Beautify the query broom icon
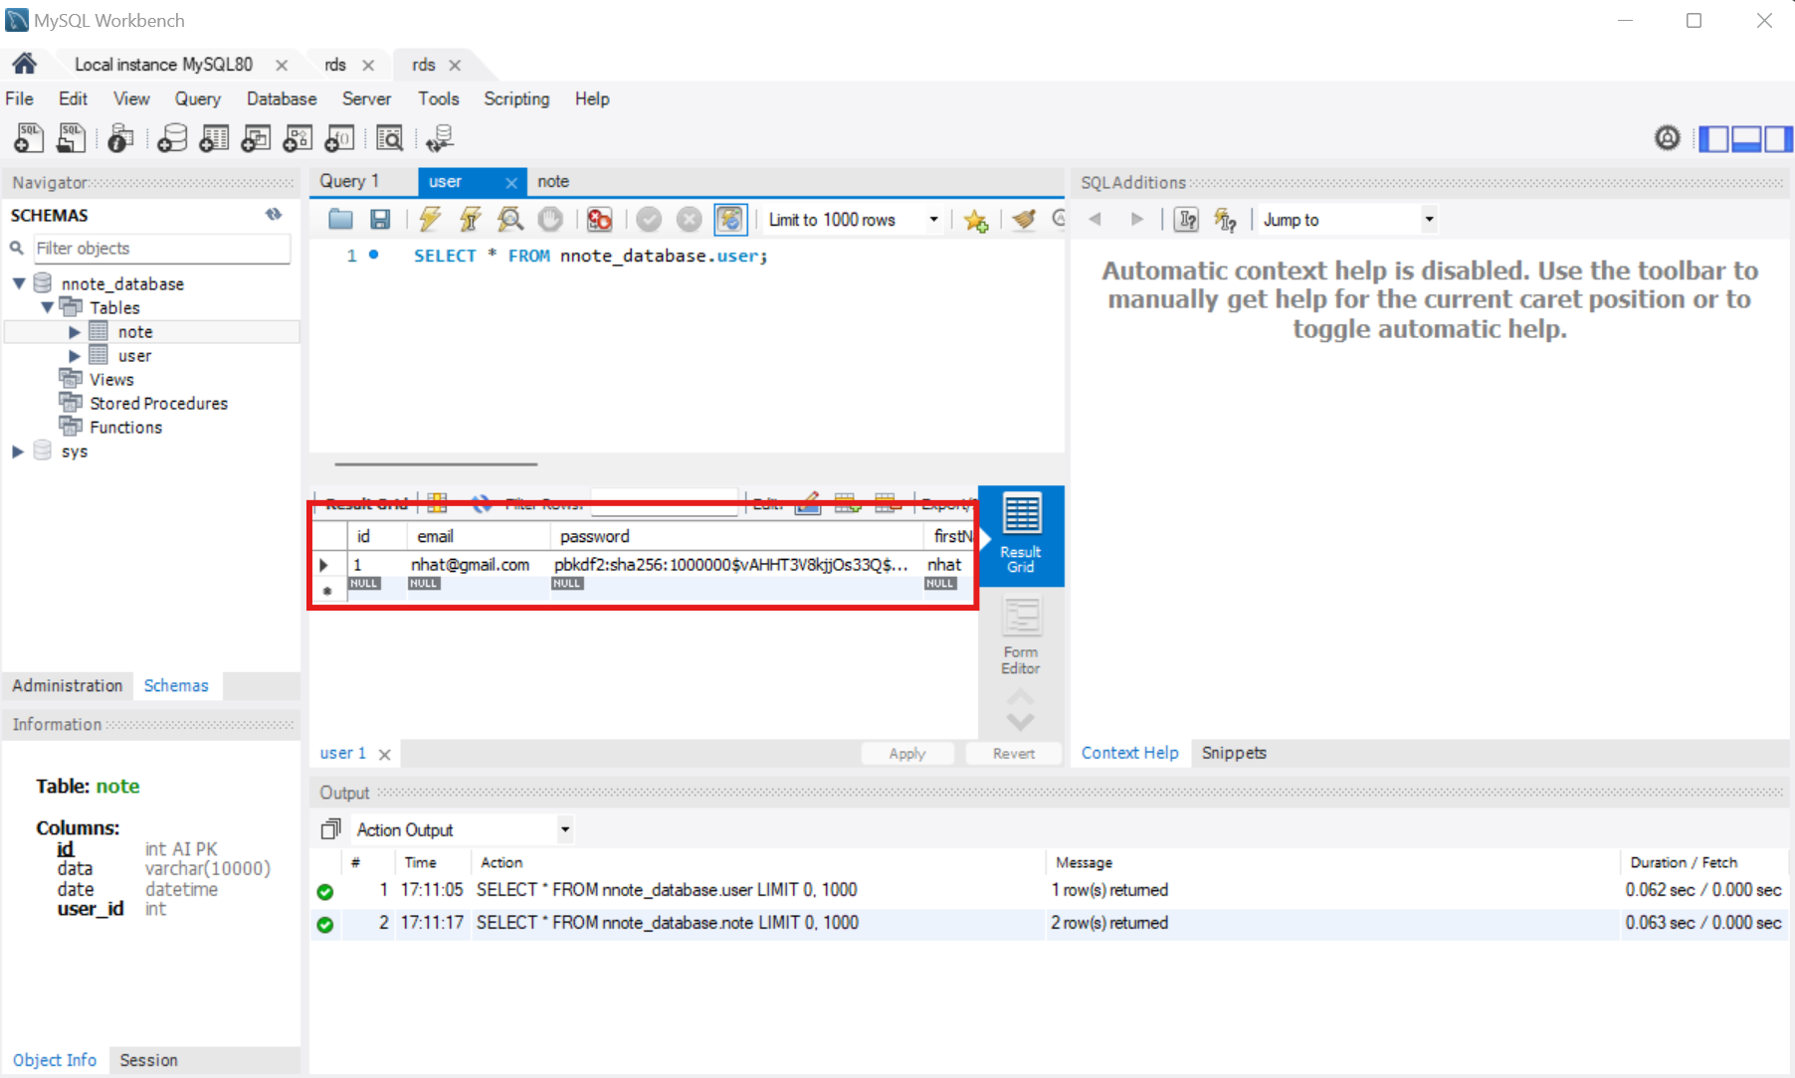Viewport: 1795px width, 1078px height. [x=1024, y=219]
